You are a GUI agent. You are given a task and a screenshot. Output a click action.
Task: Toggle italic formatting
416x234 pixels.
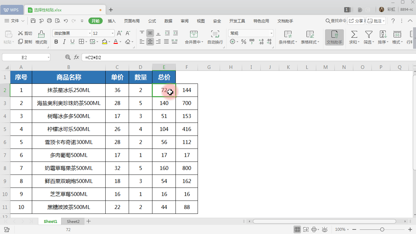[x=64, y=42]
